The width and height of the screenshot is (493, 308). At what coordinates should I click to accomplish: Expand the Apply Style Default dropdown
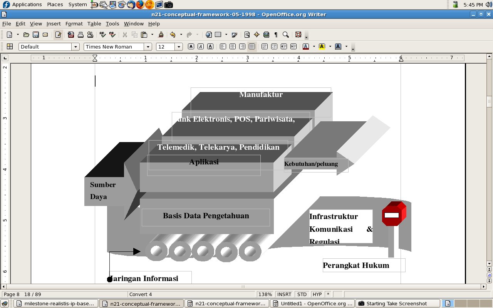(x=75, y=47)
